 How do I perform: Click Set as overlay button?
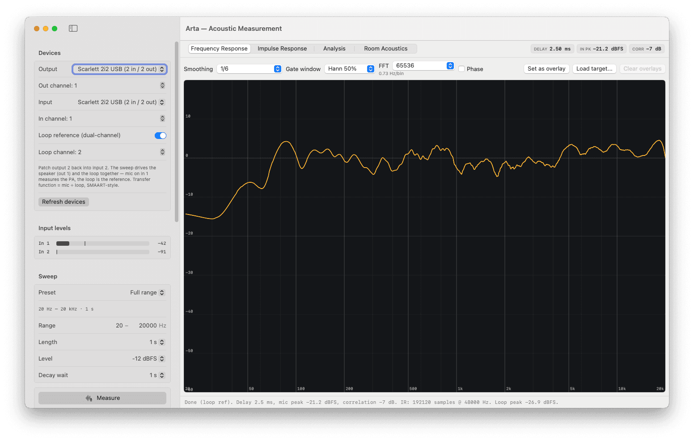coord(546,69)
